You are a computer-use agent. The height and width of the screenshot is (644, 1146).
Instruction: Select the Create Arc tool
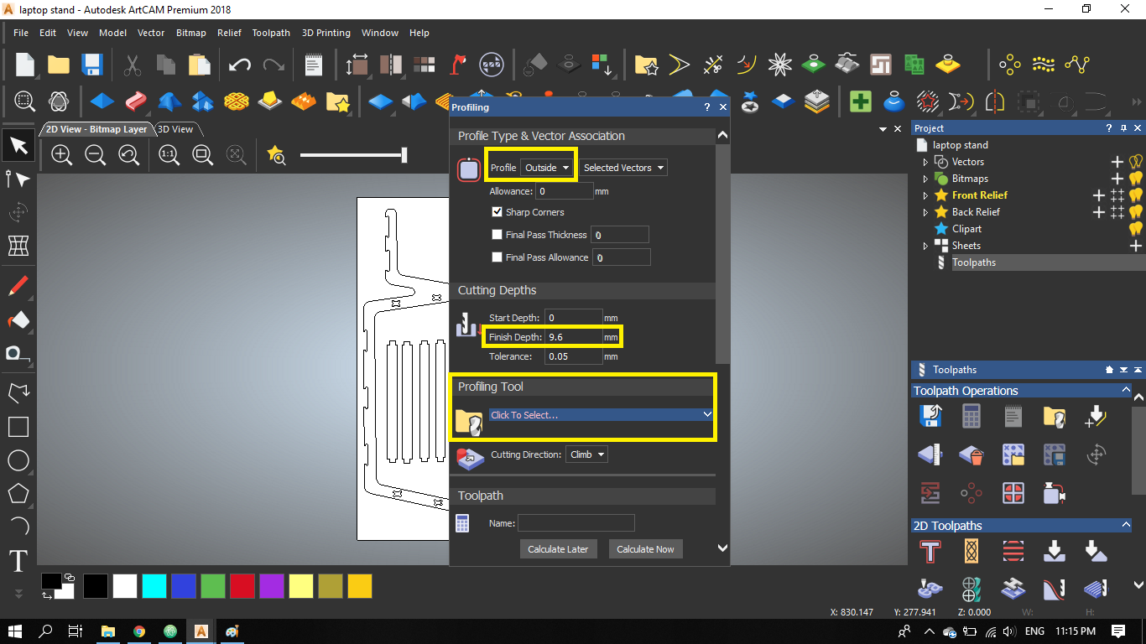[x=18, y=527]
